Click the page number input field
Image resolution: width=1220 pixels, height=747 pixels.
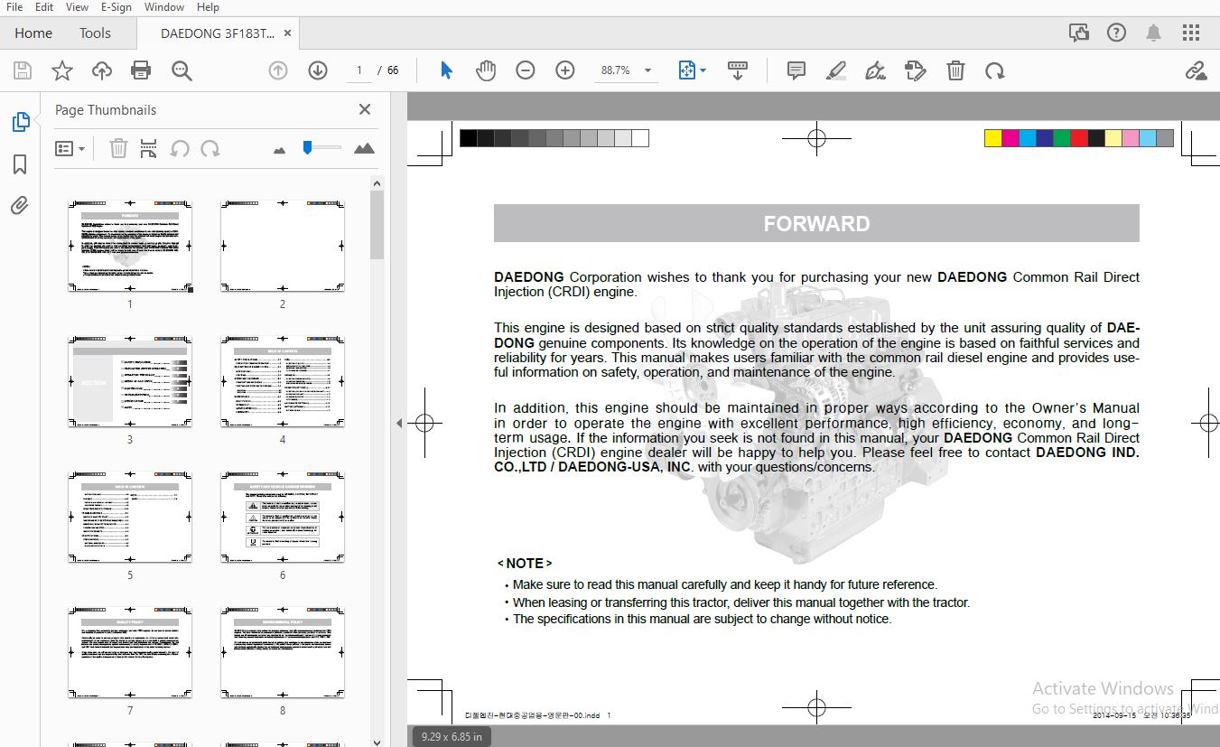pos(359,70)
